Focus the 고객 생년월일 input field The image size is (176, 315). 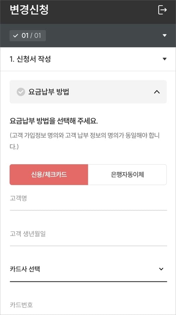coord(88,237)
